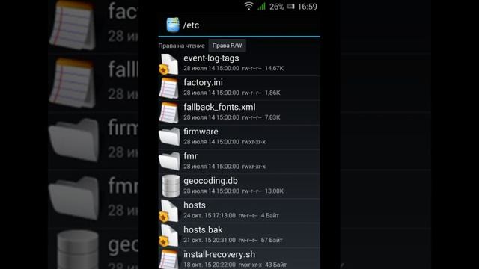Tap the 26% battery percentage
This screenshot has height=269, width=479.
pos(277,7)
